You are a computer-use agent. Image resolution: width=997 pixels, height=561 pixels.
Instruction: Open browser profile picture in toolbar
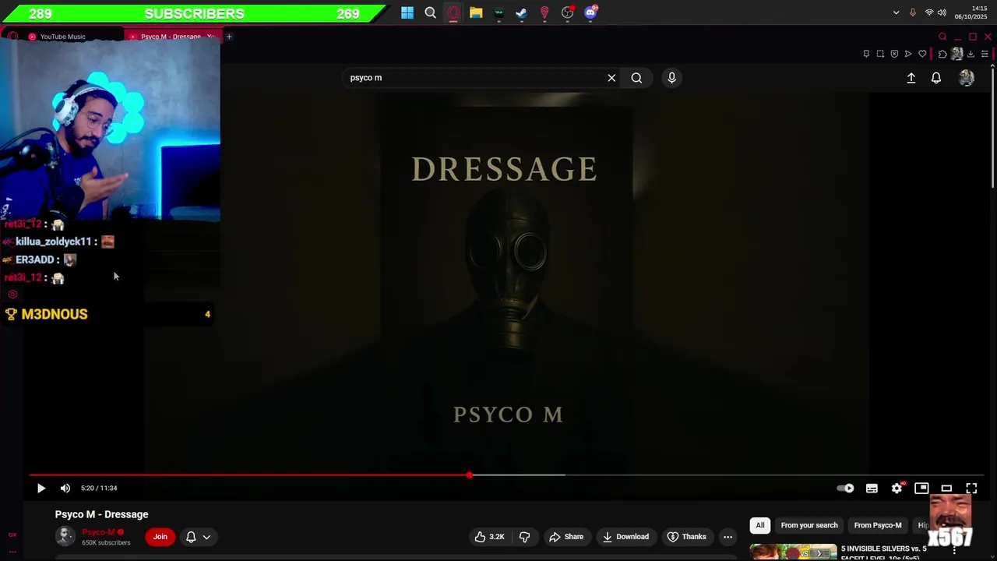[x=956, y=54]
